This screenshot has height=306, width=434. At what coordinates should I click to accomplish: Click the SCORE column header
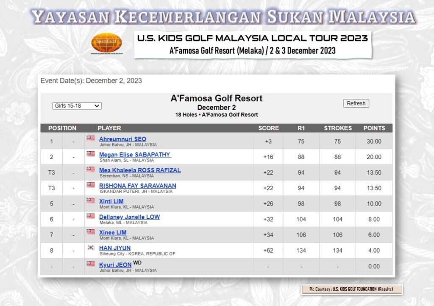pos(268,128)
